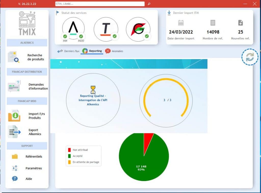Click the Recherche de produits magnifier icon

click(14, 57)
